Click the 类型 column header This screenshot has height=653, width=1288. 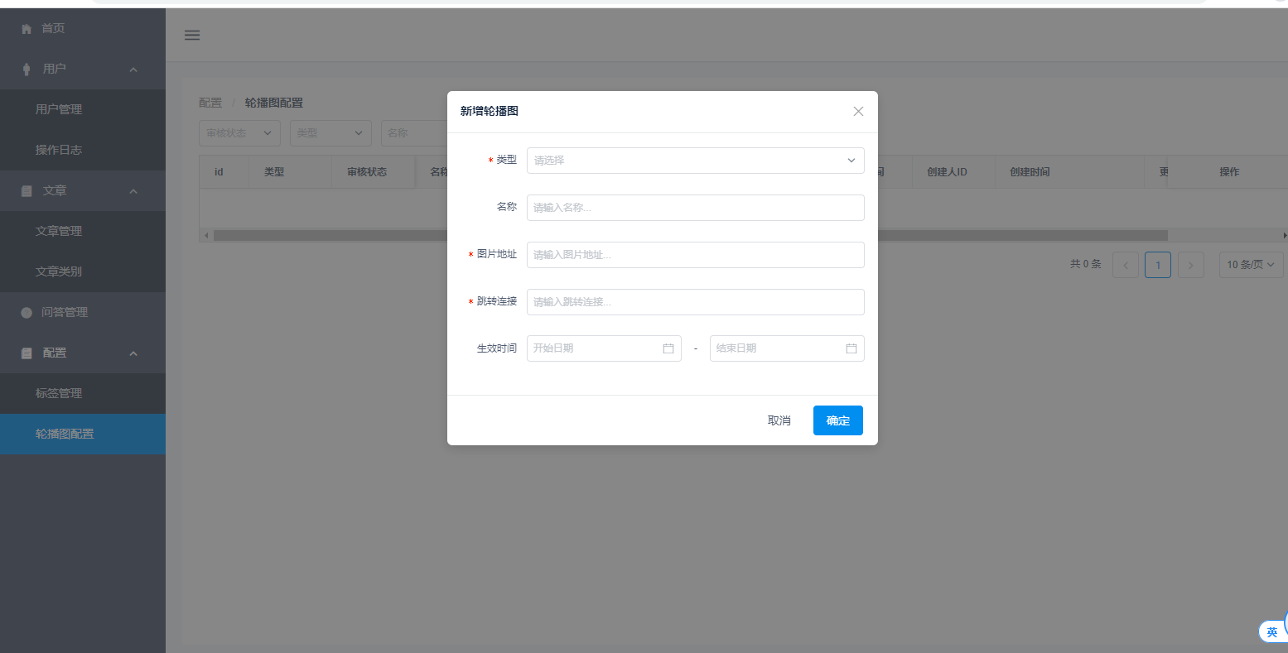pyautogui.click(x=290, y=172)
